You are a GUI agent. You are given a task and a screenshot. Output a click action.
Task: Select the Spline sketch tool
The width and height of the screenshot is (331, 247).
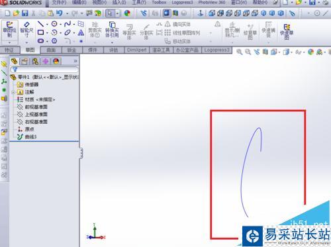point(68,24)
